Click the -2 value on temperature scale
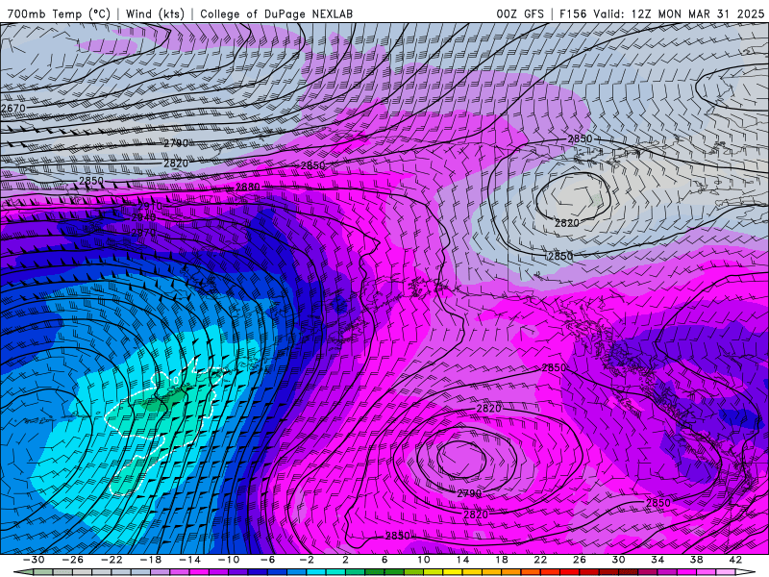 pyautogui.click(x=307, y=560)
